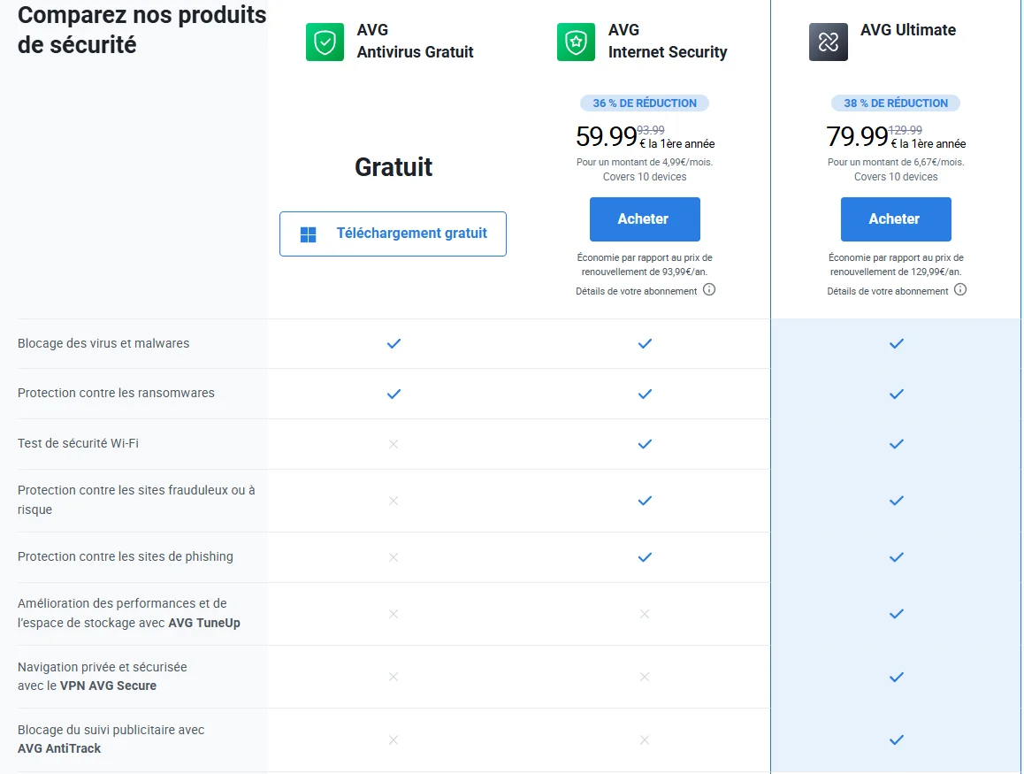Click Internet Security checkmark for Wi-Fi security test

[x=645, y=444]
